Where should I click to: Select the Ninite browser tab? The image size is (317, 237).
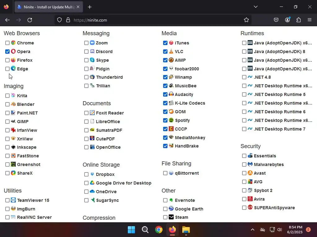(x=49, y=7)
